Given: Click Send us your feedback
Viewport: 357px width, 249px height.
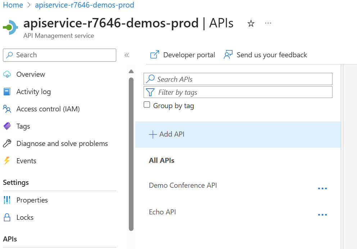Looking at the screenshot, I should [x=266, y=55].
